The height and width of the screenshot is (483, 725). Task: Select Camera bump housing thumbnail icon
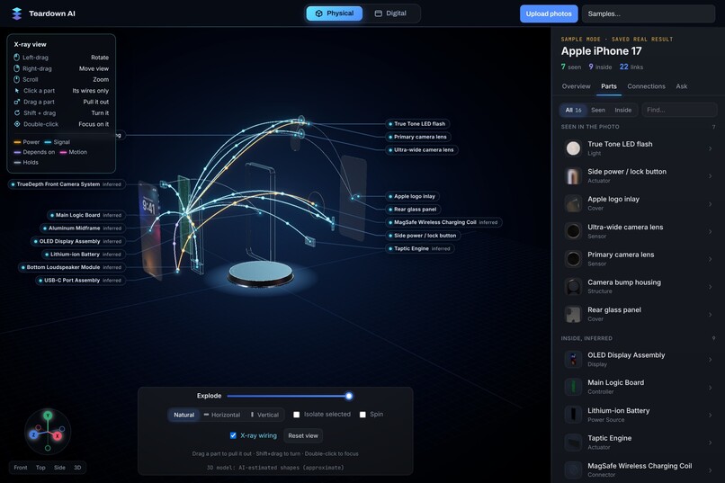coord(573,287)
